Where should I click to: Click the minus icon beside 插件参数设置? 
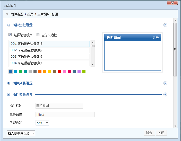tap(8, 95)
